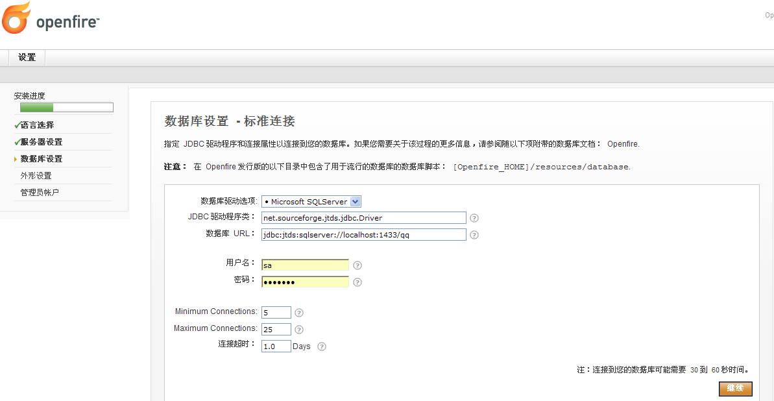Select 管理员帐户 step in sidebar
774x401 pixels.
[x=40, y=193]
